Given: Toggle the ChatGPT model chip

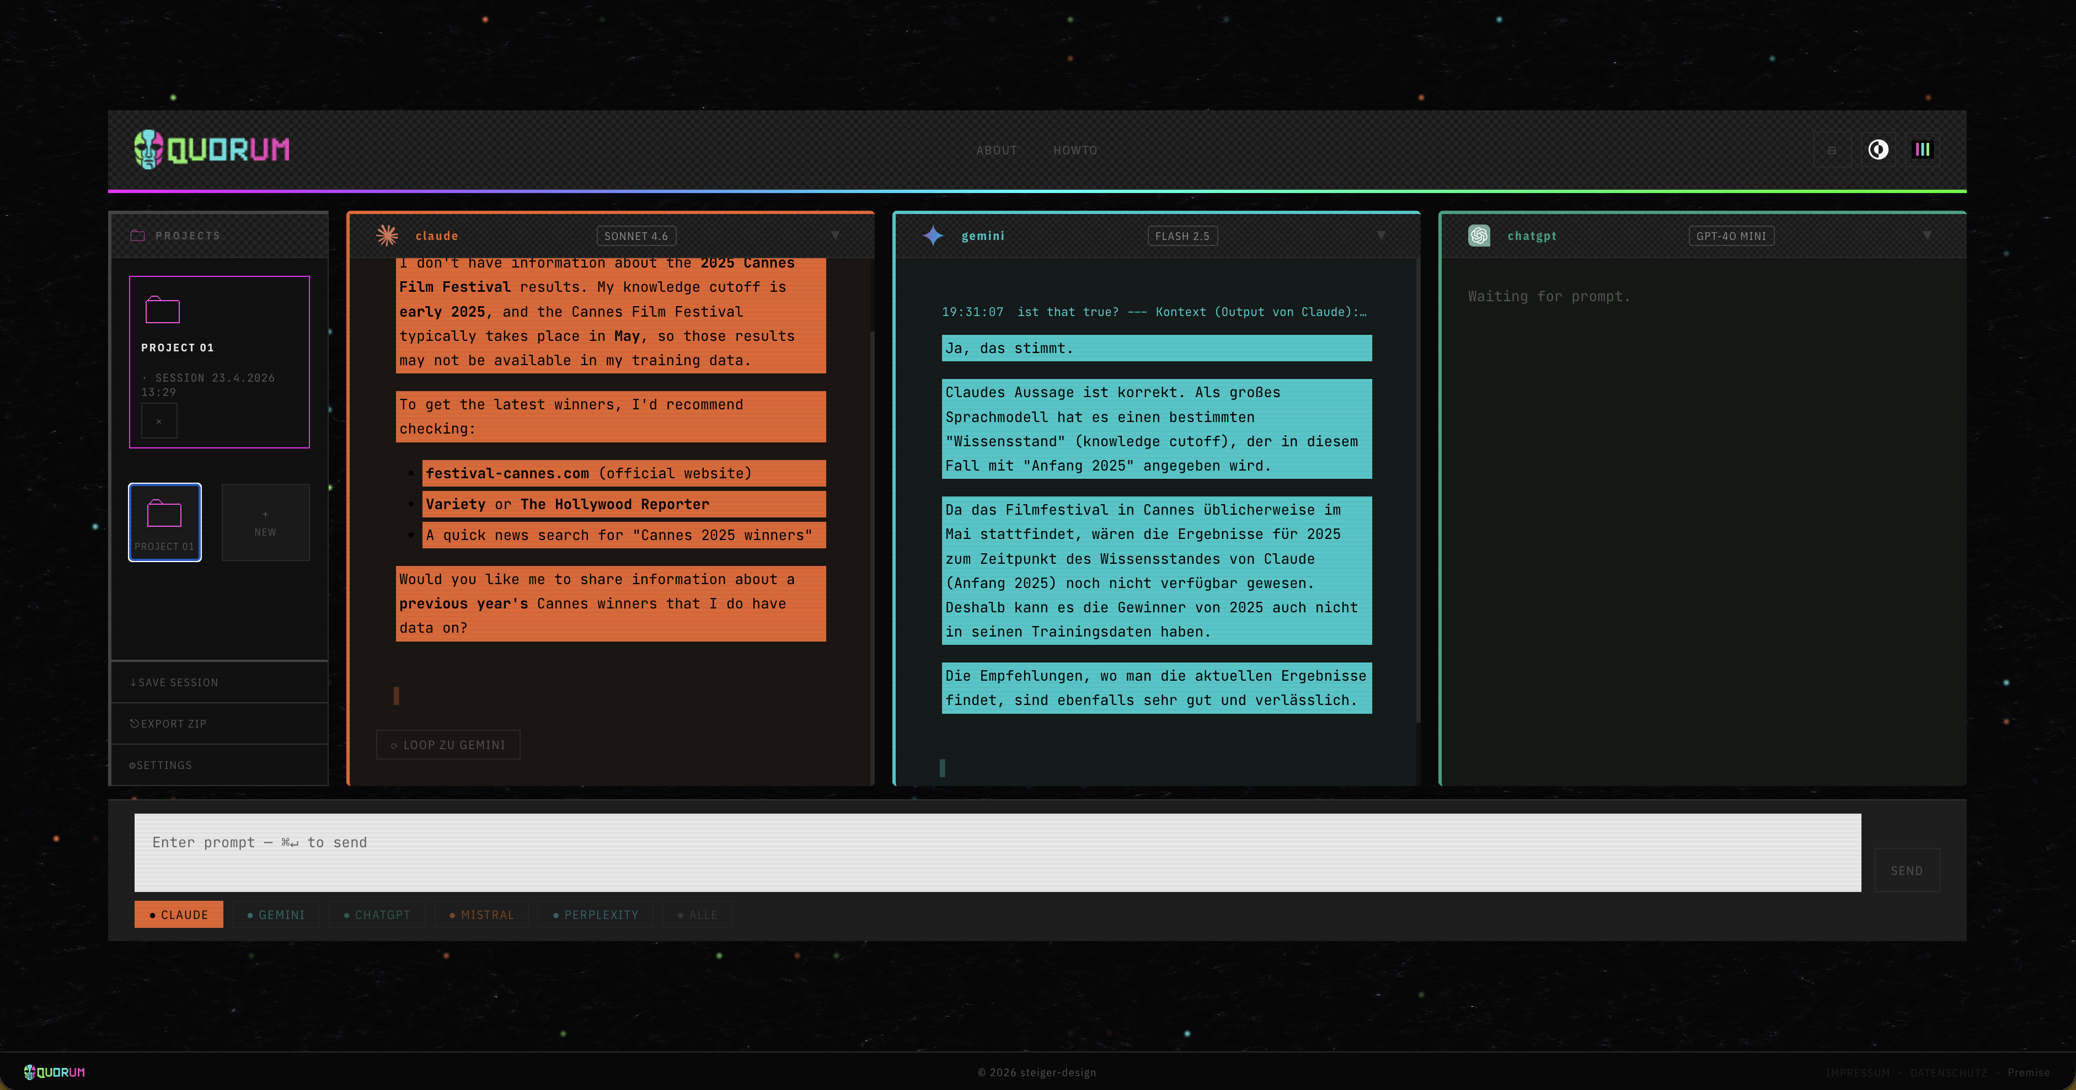Looking at the screenshot, I should [377, 914].
